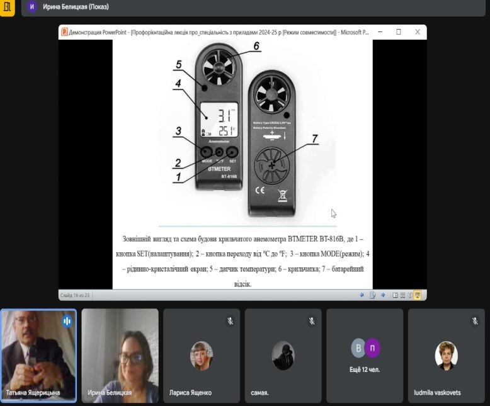Advance to next slide using right arrow
Screen dimensions: 490x406
(x=383, y=295)
